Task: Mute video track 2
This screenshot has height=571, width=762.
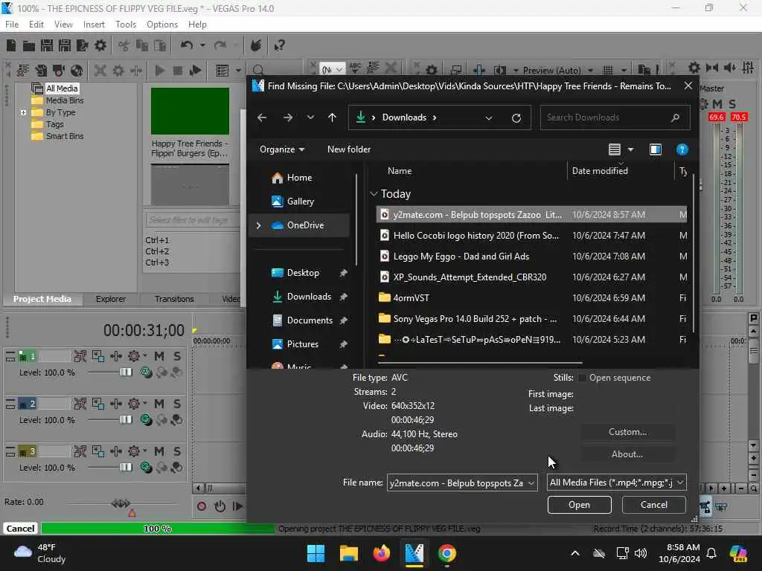Action: coord(159,404)
